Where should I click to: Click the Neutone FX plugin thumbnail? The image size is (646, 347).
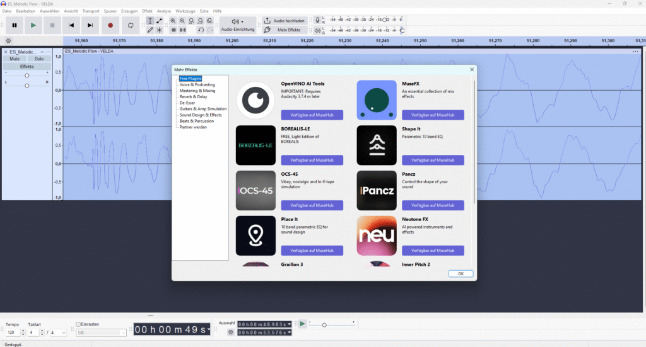(x=377, y=236)
